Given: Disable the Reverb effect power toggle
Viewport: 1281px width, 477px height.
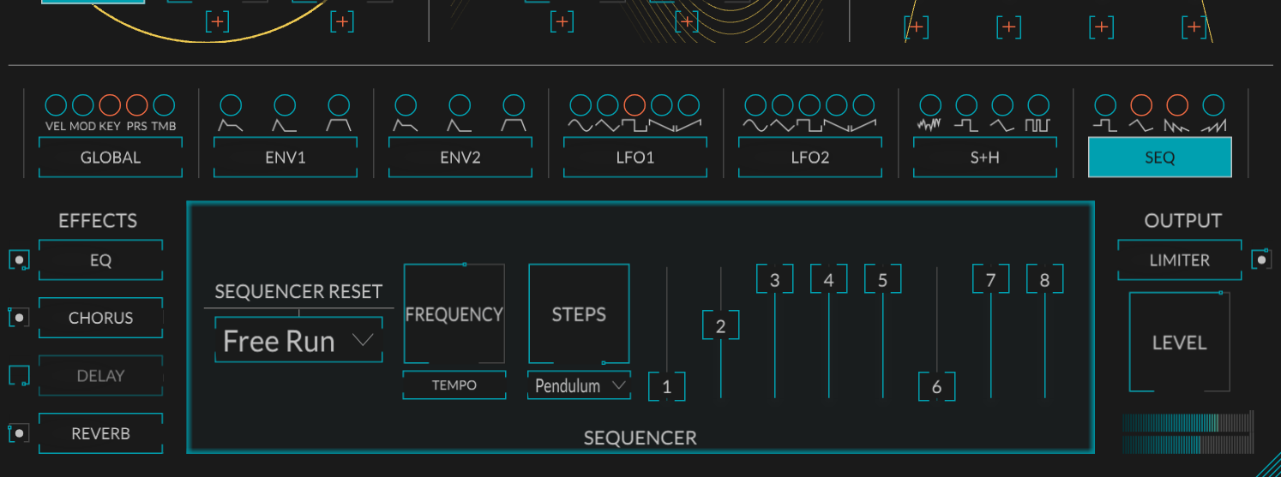Looking at the screenshot, I should click(x=19, y=433).
